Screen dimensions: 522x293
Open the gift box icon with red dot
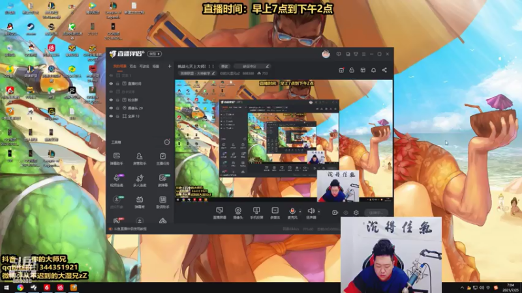click(341, 70)
